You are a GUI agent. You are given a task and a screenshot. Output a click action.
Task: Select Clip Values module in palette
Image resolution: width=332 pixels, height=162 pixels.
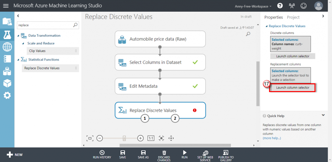click(x=53, y=51)
